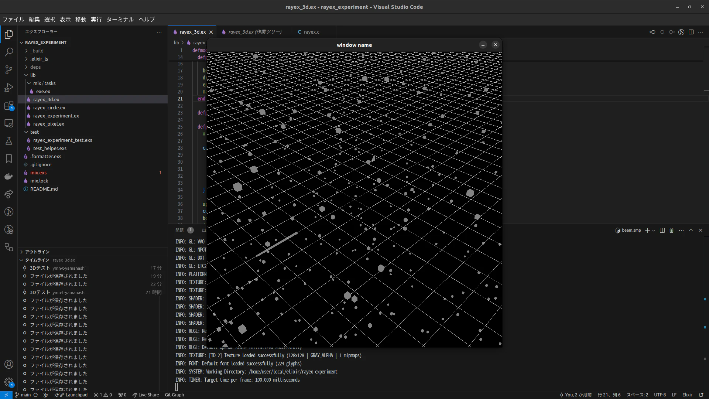The image size is (709, 399).
Task: Click Live Share in status bar
Action: coord(146,395)
